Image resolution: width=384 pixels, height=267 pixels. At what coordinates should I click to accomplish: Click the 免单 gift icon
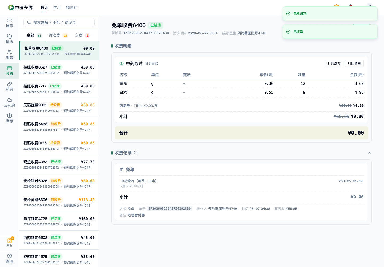[x=122, y=169]
